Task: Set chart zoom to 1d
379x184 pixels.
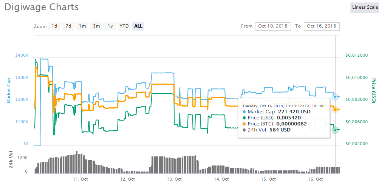Action: click(54, 26)
